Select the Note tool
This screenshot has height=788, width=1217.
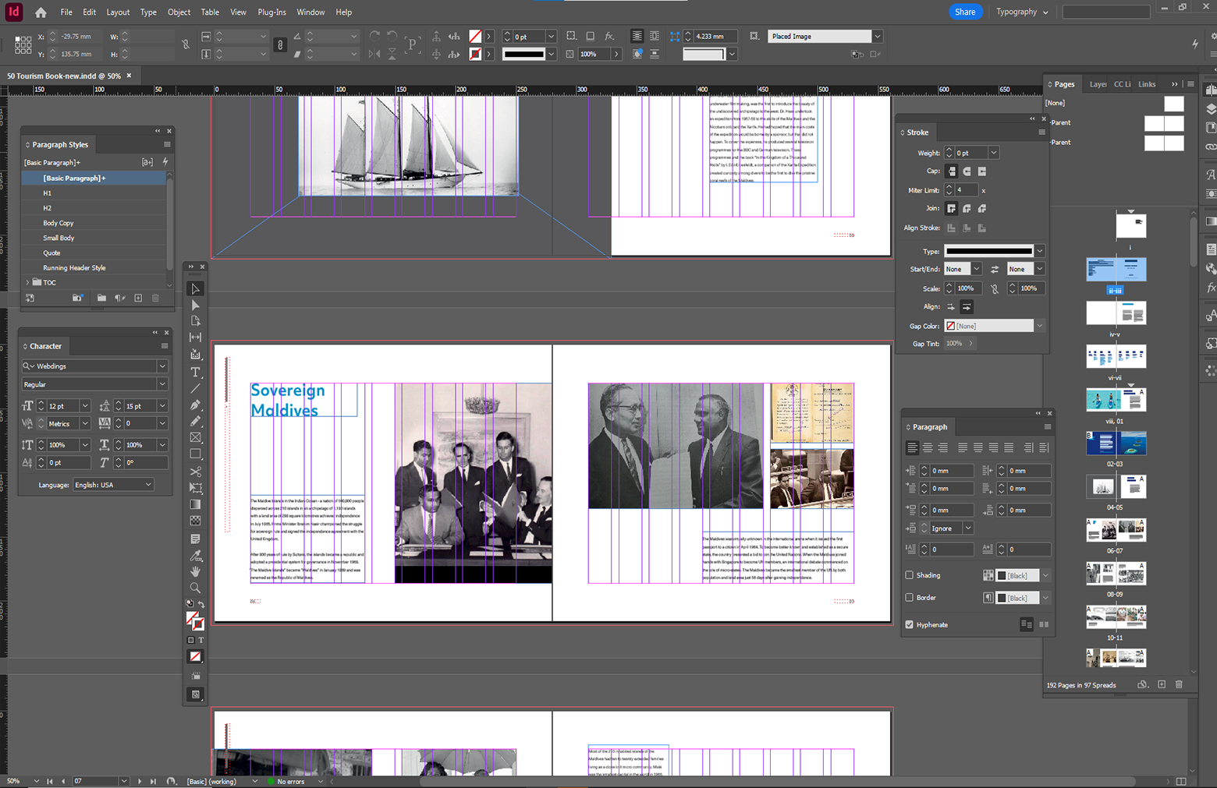pyautogui.click(x=196, y=539)
